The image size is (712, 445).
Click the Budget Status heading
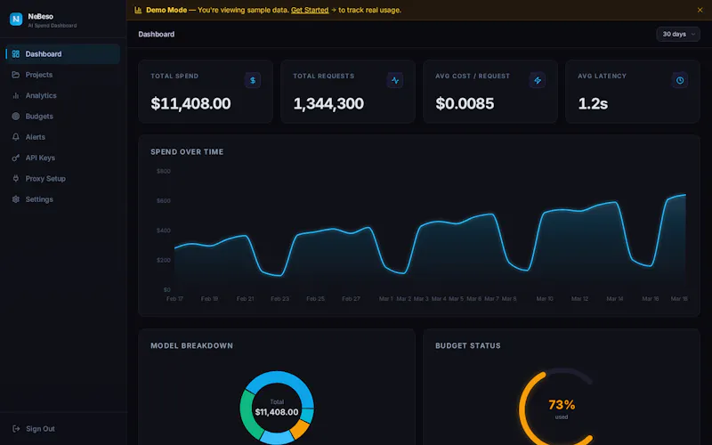point(468,345)
